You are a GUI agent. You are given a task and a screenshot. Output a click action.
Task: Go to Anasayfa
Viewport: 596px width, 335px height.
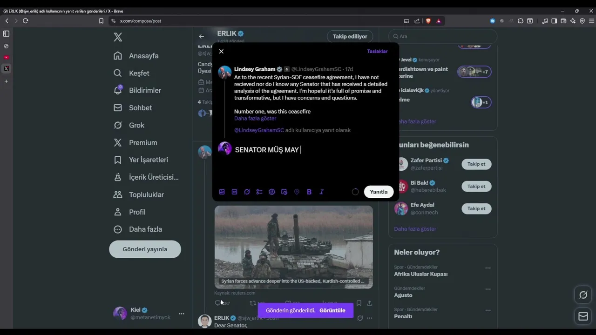click(136, 56)
